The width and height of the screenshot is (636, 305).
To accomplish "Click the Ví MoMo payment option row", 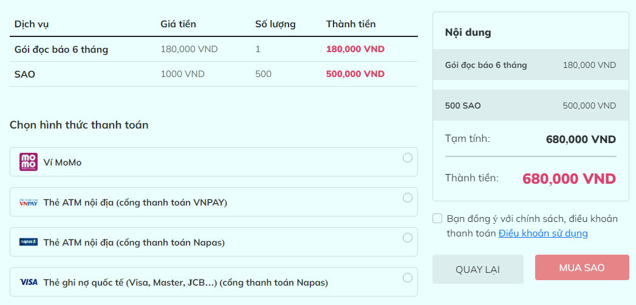I will click(x=214, y=162).
